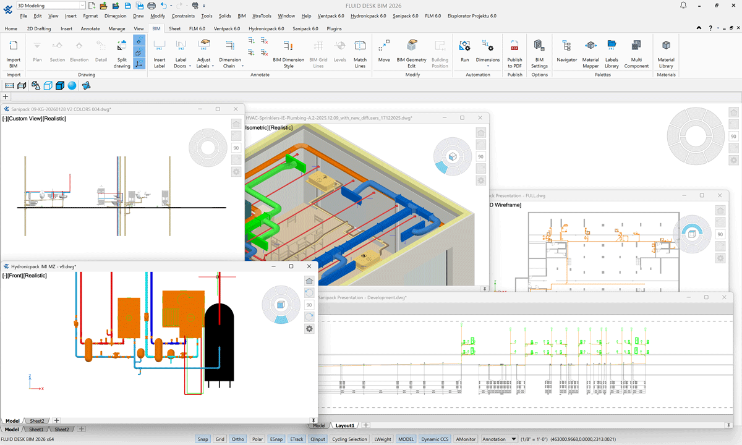This screenshot has height=445, width=742.
Task: Click 90 rotate button in Sanipack COLORS window
Action: pyautogui.click(x=236, y=148)
